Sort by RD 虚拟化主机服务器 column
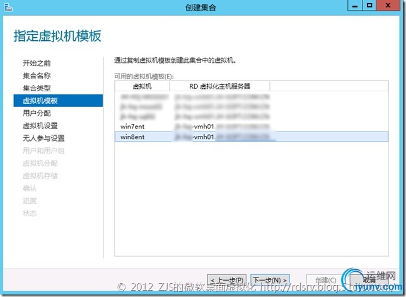This screenshot has width=406, height=297. point(219,86)
